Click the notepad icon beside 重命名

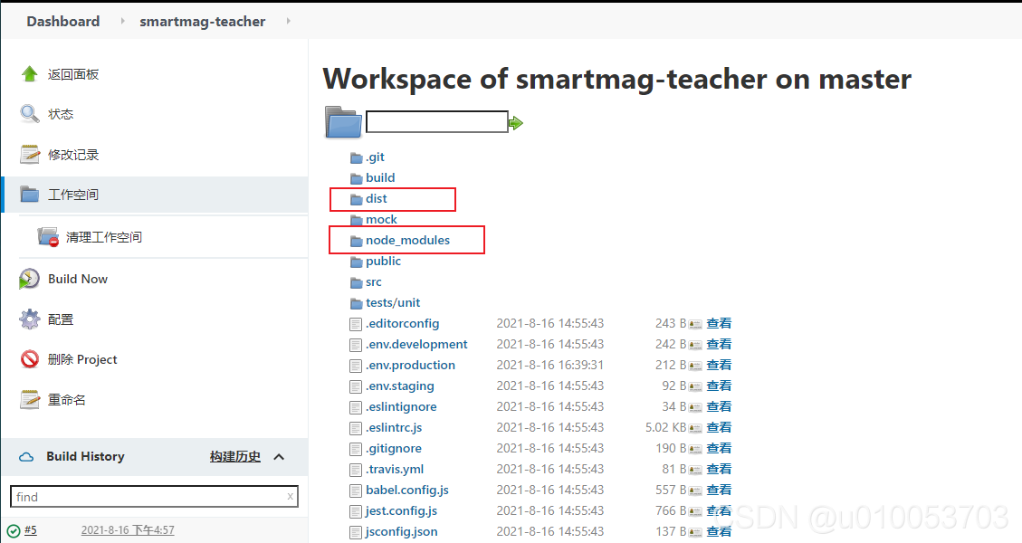pyautogui.click(x=29, y=400)
